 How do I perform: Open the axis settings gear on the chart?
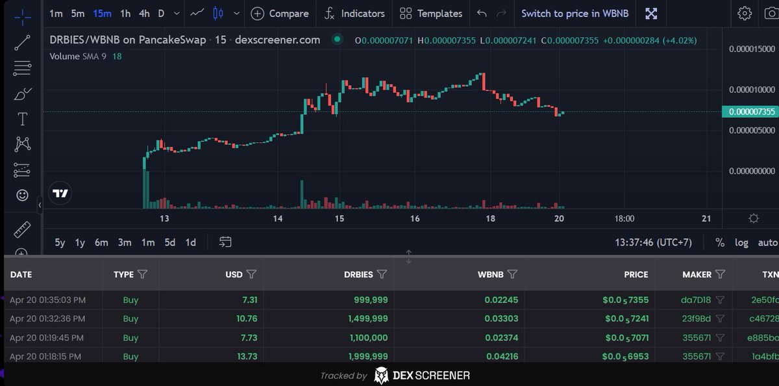(x=754, y=218)
